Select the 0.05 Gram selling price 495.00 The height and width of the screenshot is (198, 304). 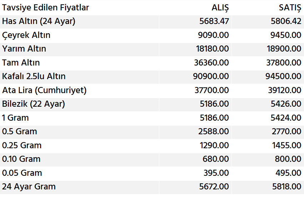pyautogui.click(x=288, y=173)
